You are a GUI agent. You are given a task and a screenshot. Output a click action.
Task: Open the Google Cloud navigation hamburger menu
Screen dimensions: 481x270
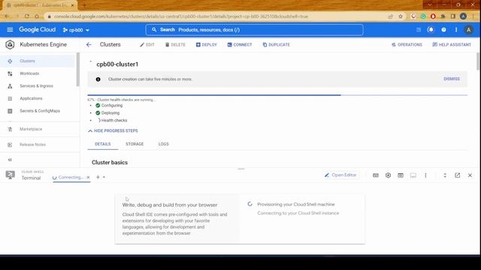pos(10,30)
